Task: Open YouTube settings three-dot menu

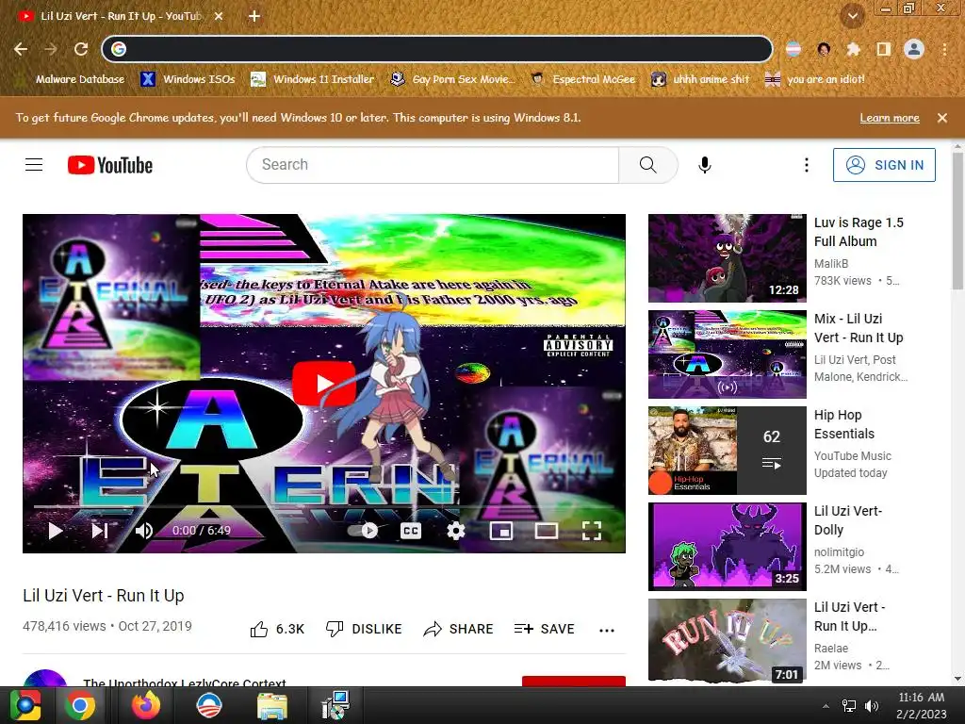Action: (x=807, y=165)
